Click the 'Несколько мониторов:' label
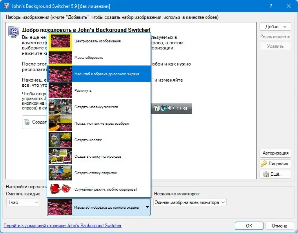This screenshot has width=298, height=233. [177, 194]
